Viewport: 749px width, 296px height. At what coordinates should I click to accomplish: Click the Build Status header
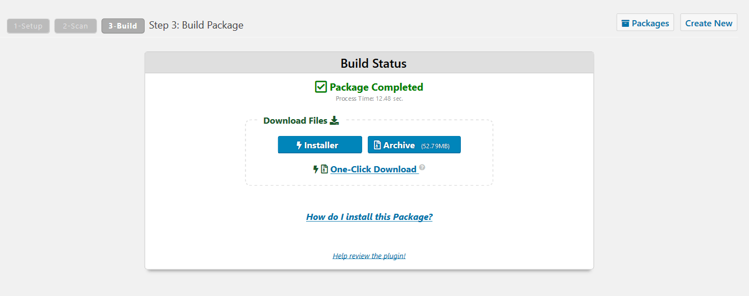coord(373,63)
